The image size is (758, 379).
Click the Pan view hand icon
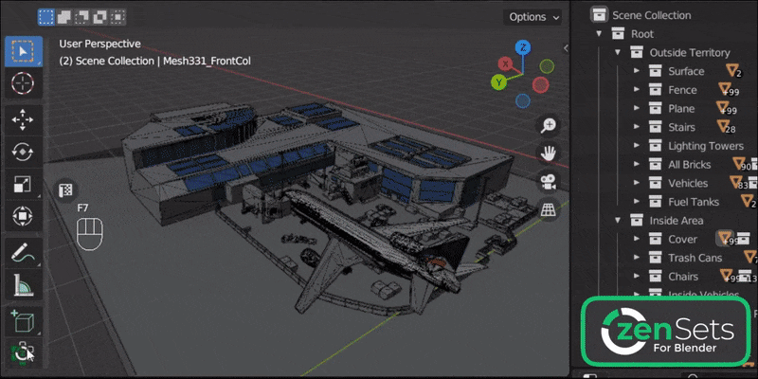549,153
